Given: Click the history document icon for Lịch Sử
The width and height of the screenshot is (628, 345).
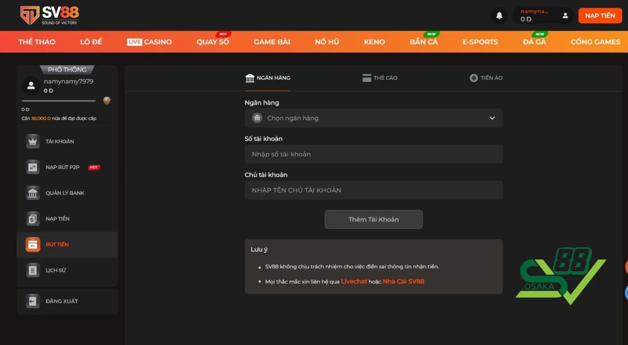Looking at the screenshot, I should 33,270.
